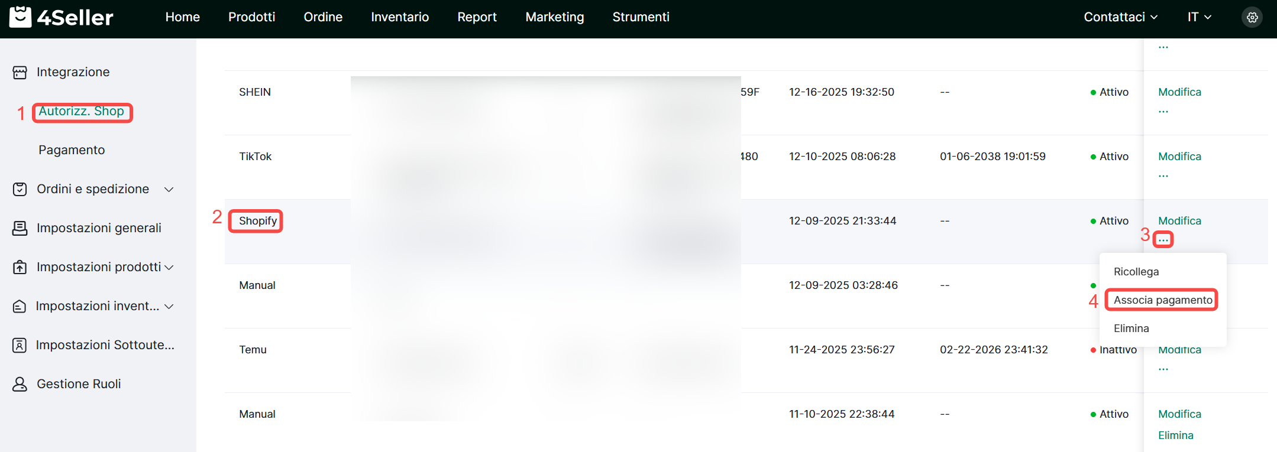Open the Inventario top menu
This screenshot has width=1277, height=452.
399,17
